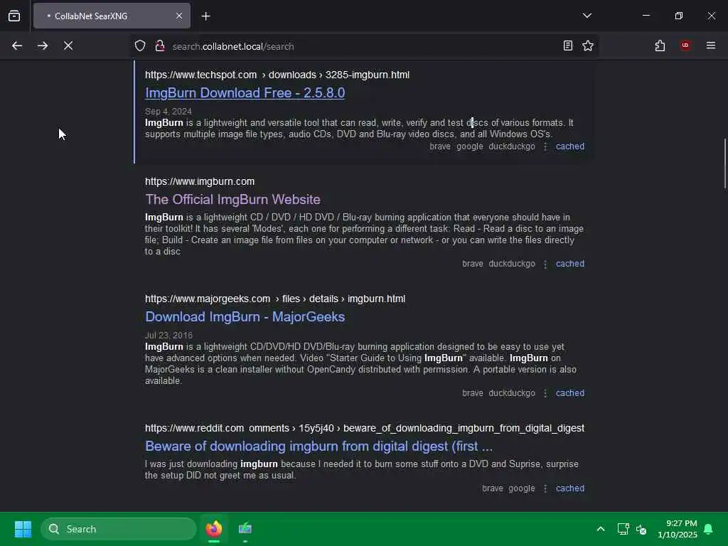Select the CollabNet SearXNG tab
728x546 pixels.
click(112, 16)
